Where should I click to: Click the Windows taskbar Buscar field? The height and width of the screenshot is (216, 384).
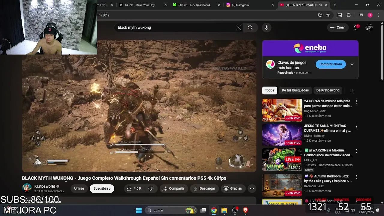pos(171,210)
